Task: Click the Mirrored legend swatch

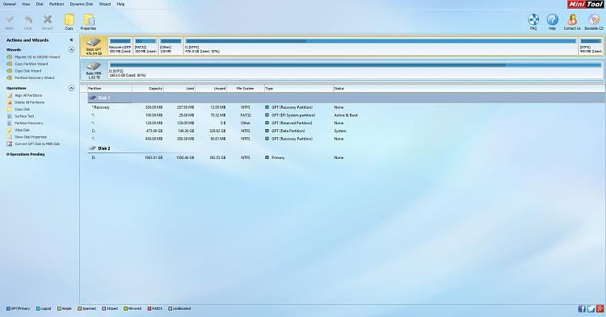Action: pyautogui.click(x=125, y=308)
